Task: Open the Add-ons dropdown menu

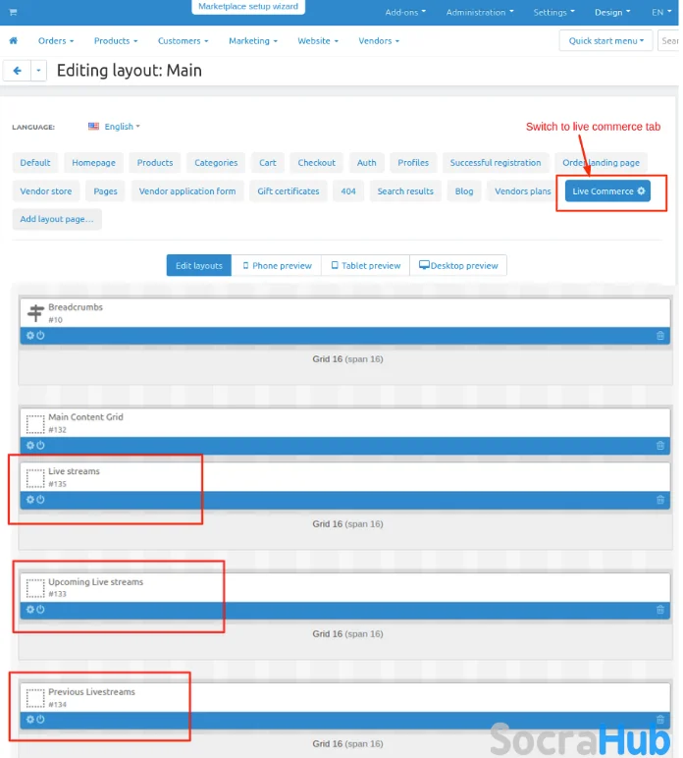Action: [x=405, y=12]
